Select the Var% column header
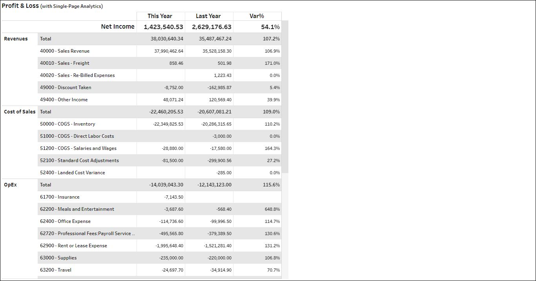The height and width of the screenshot is (281, 536). click(x=257, y=16)
